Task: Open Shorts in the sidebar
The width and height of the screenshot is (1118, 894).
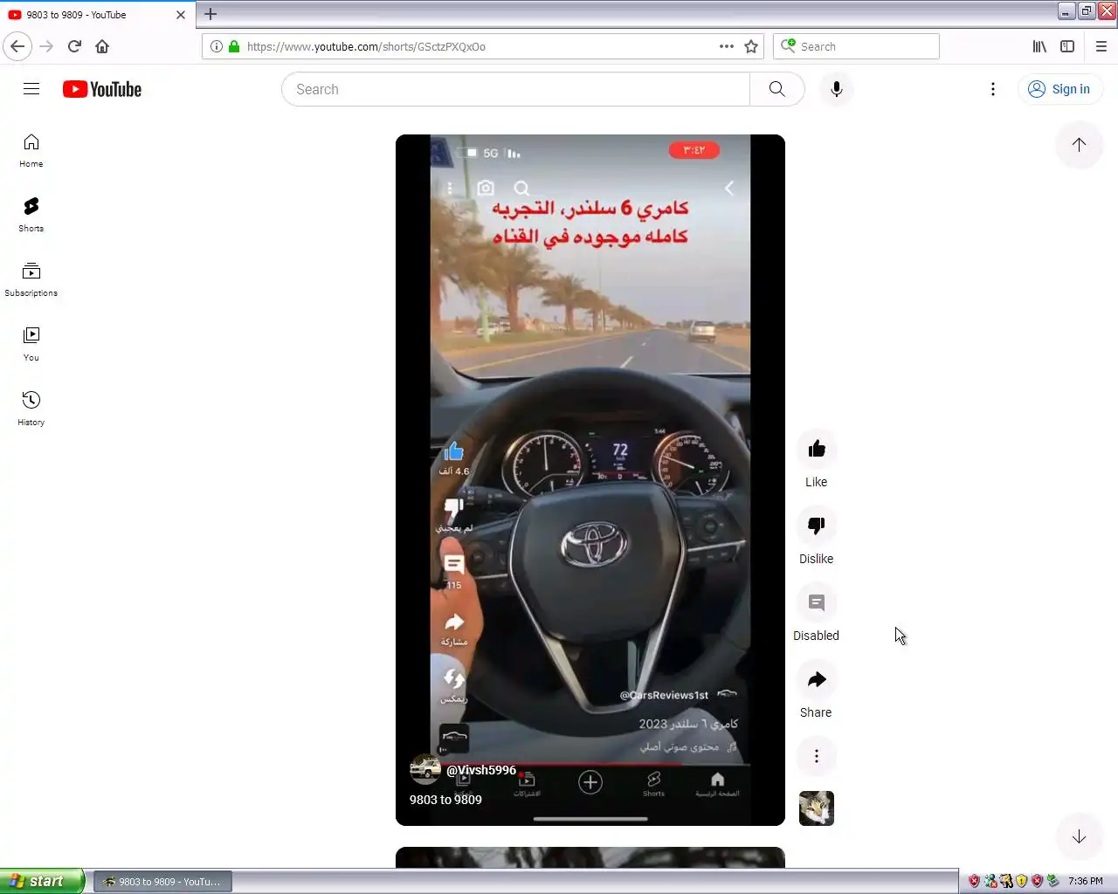Action: (x=31, y=215)
